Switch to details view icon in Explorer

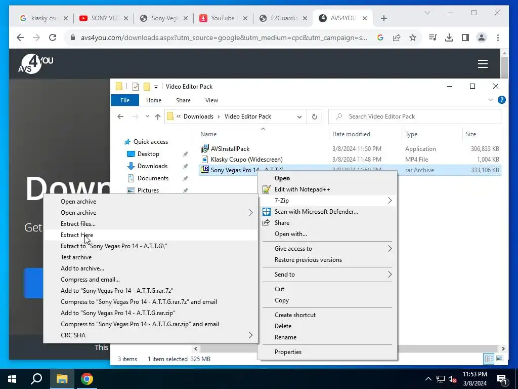click(x=489, y=359)
